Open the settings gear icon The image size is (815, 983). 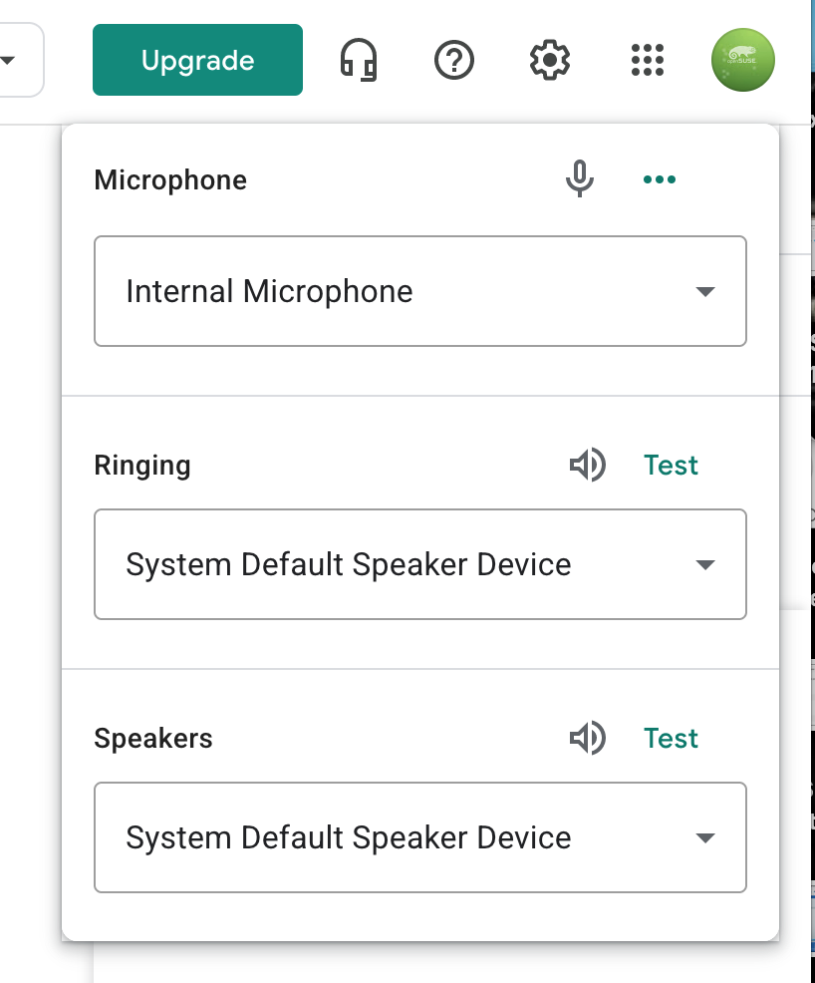pyautogui.click(x=549, y=61)
